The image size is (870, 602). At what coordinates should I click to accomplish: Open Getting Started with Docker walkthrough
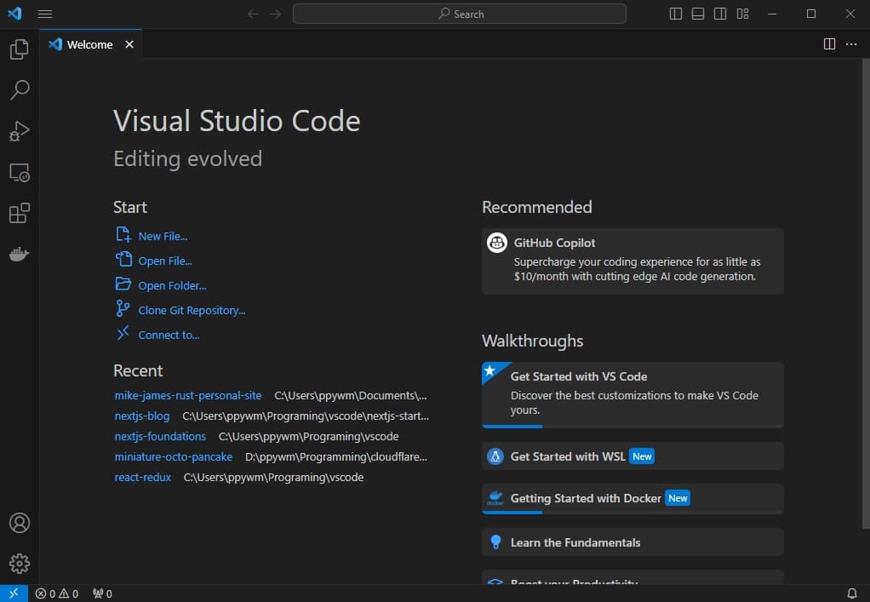point(632,499)
